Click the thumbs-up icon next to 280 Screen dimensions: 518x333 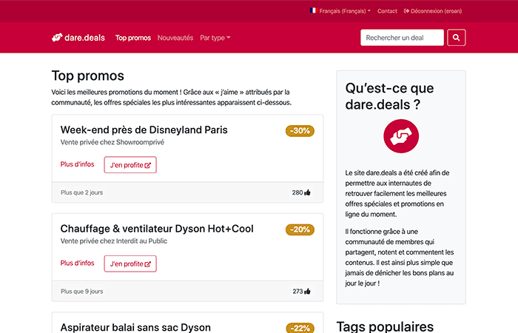tap(308, 192)
